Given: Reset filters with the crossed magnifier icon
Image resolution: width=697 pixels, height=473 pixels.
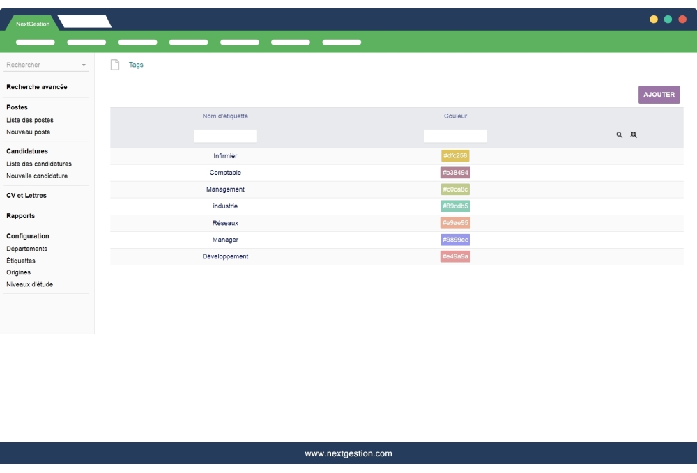Looking at the screenshot, I should click(x=634, y=134).
